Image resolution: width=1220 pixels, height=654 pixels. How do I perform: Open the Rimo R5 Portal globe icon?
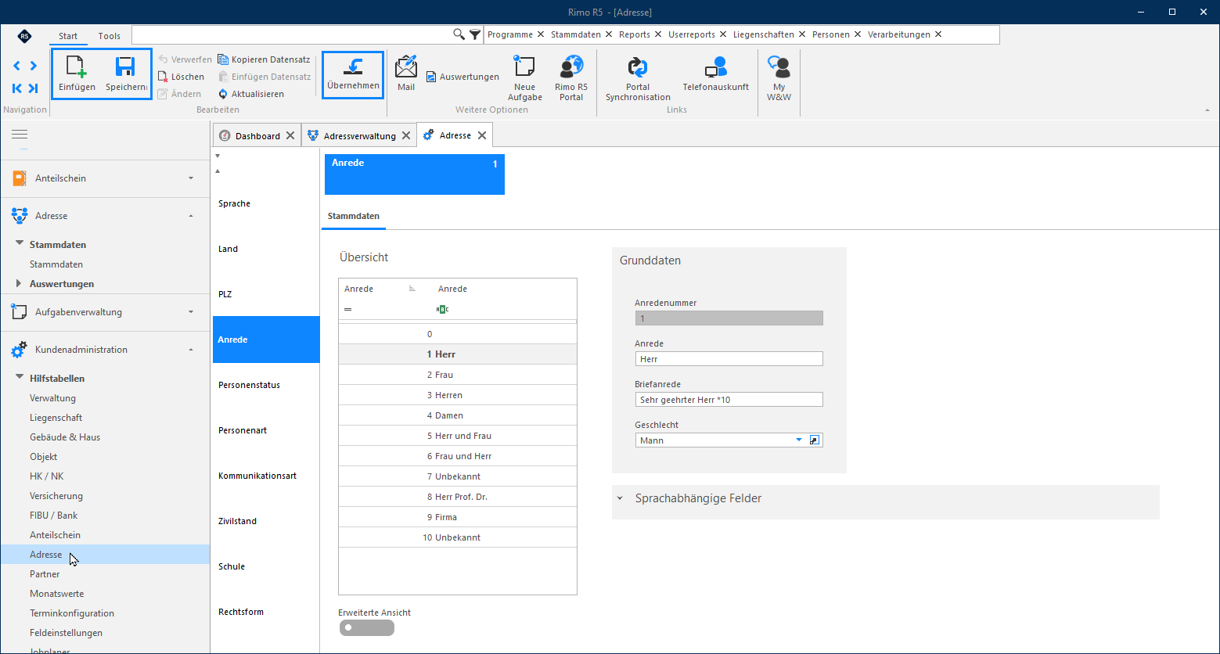571,66
